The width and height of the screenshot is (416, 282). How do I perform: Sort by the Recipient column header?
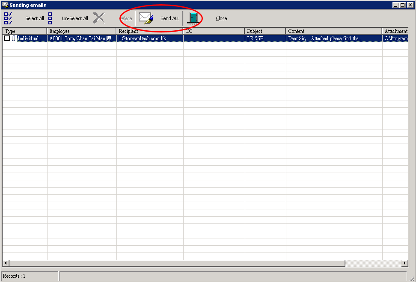[150, 31]
